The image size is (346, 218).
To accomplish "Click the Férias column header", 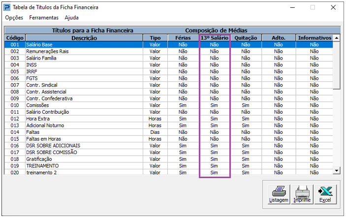I will click(183, 38).
